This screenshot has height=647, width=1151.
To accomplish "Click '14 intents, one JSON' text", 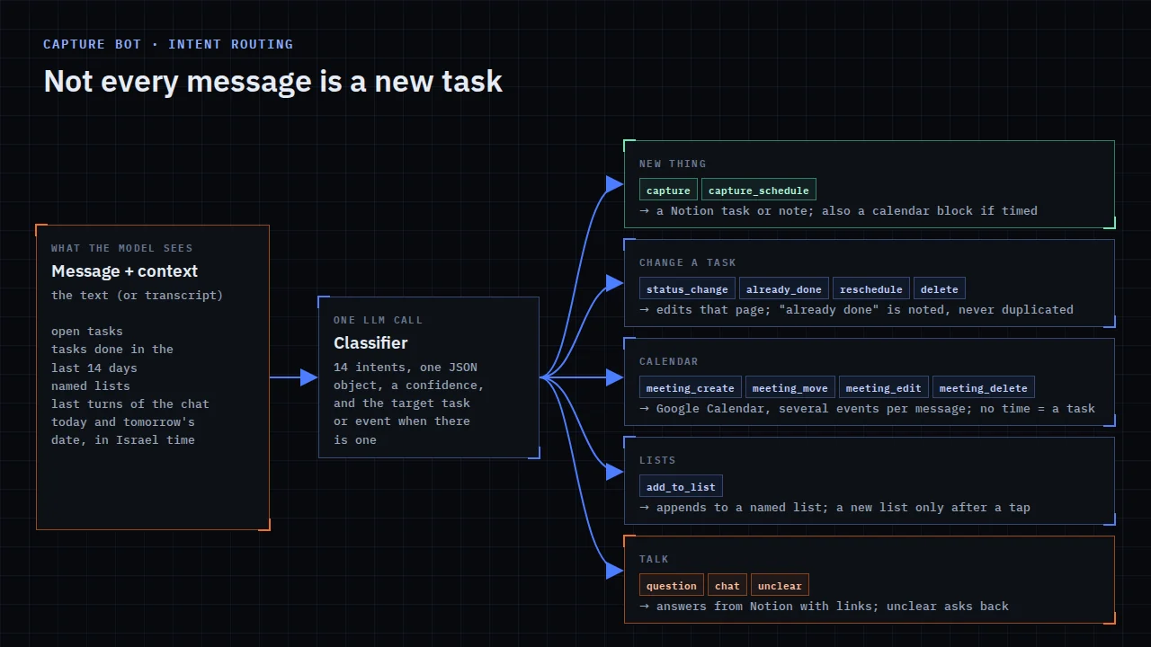I will [x=406, y=367].
